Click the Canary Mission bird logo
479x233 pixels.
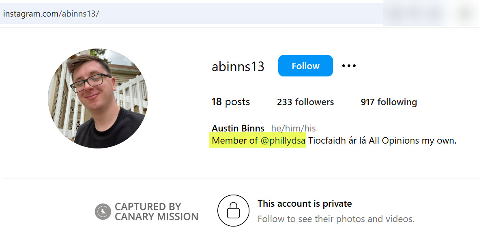tap(103, 212)
